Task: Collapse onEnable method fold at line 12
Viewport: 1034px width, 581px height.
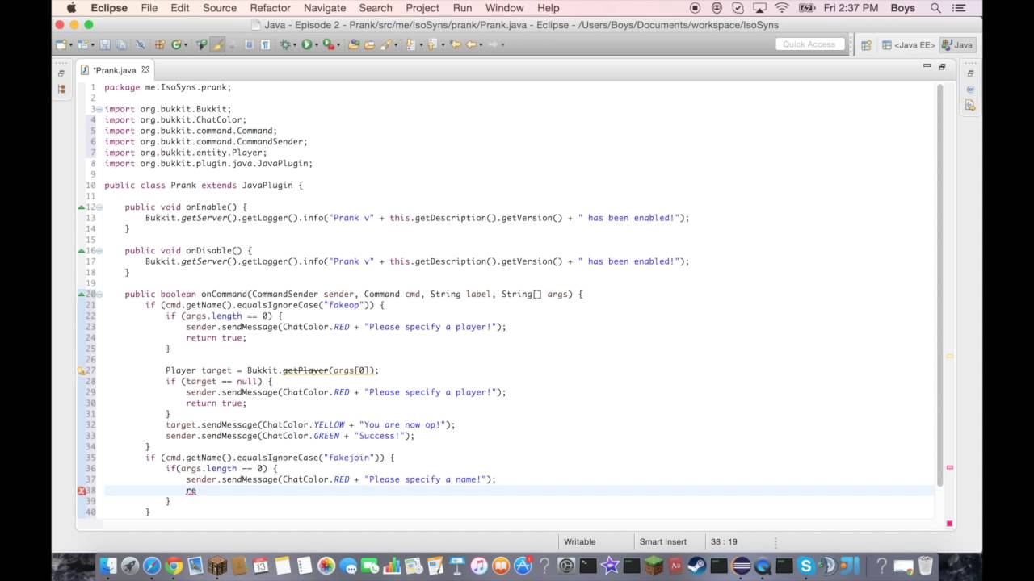Action: click(99, 207)
